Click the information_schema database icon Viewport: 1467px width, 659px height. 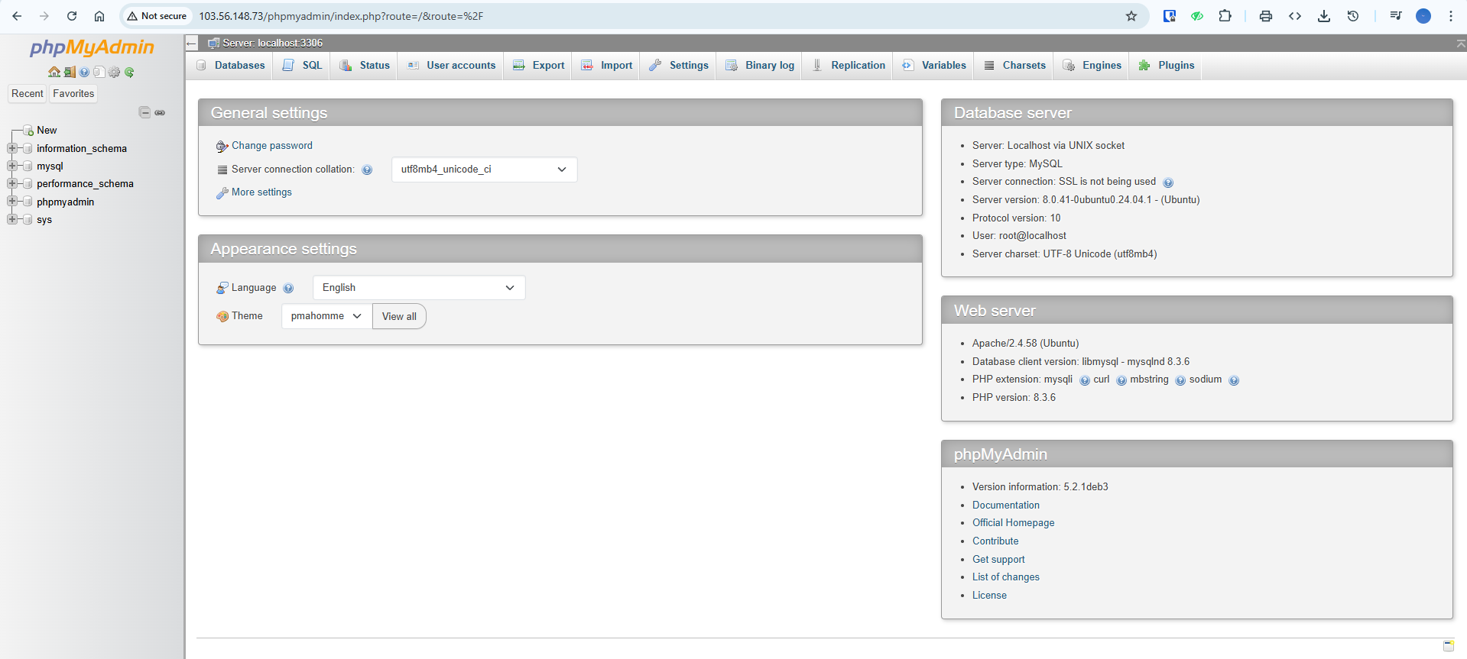point(28,148)
